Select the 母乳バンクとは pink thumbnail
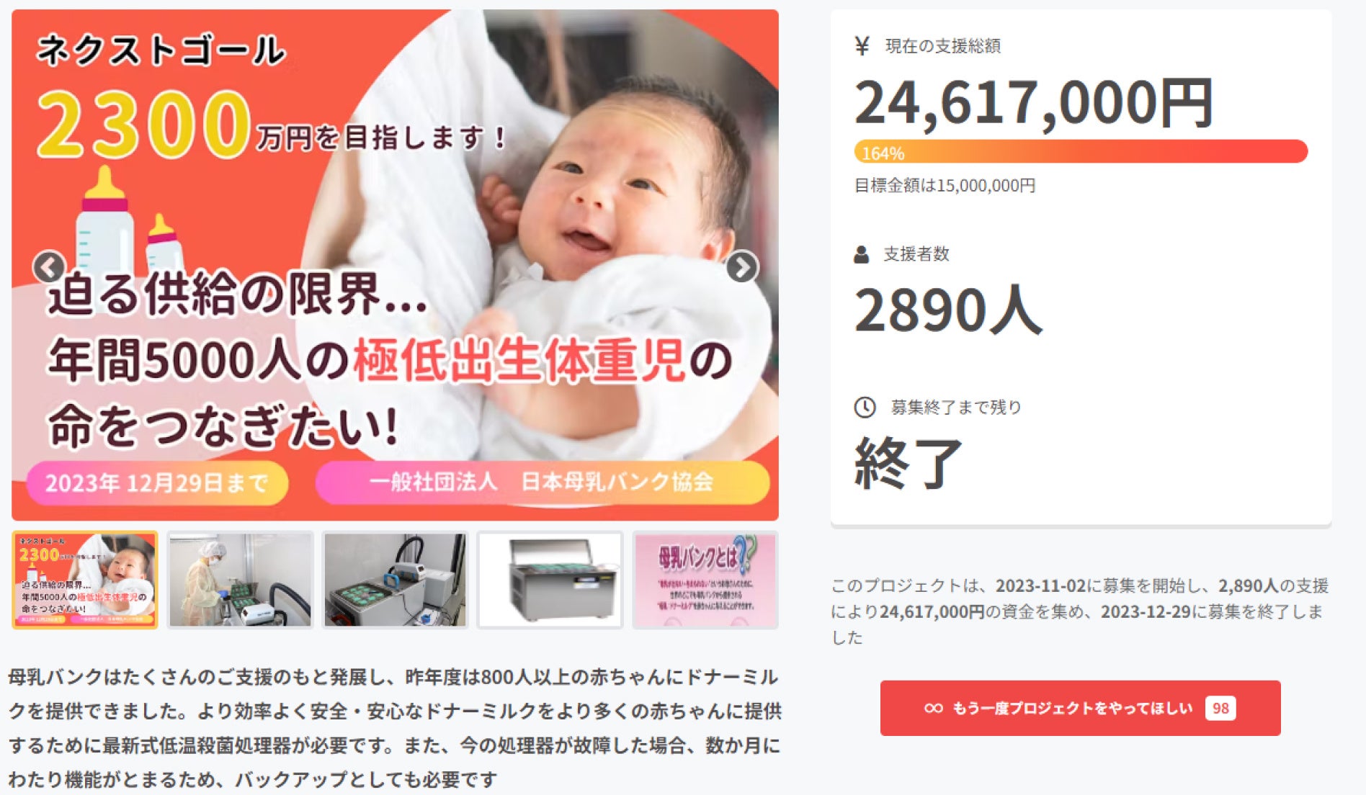The width and height of the screenshot is (1366, 795). (705, 580)
